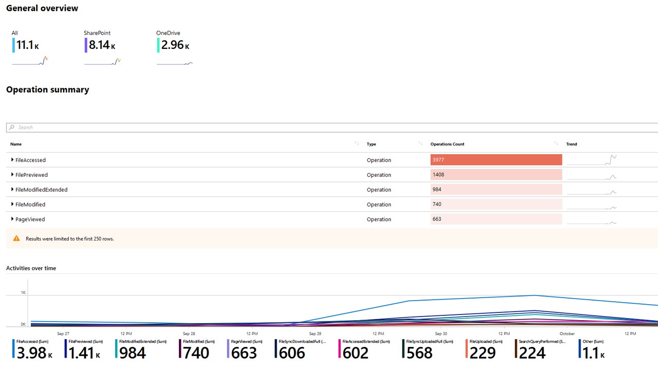Click the sparkline under the All tile
658x370 pixels.
pyautogui.click(x=30, y=61)
